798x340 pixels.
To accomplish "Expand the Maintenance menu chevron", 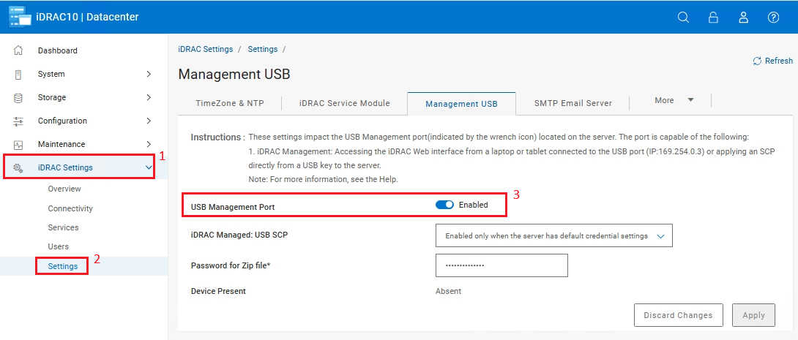I will coord(149,144).
